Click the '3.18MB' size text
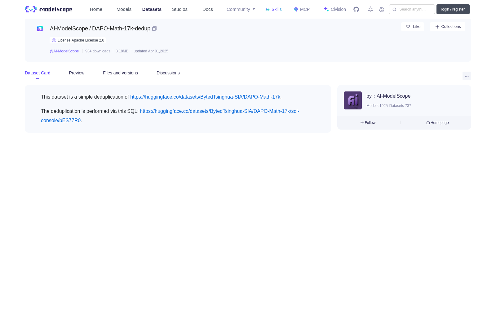 click(122, 51)
